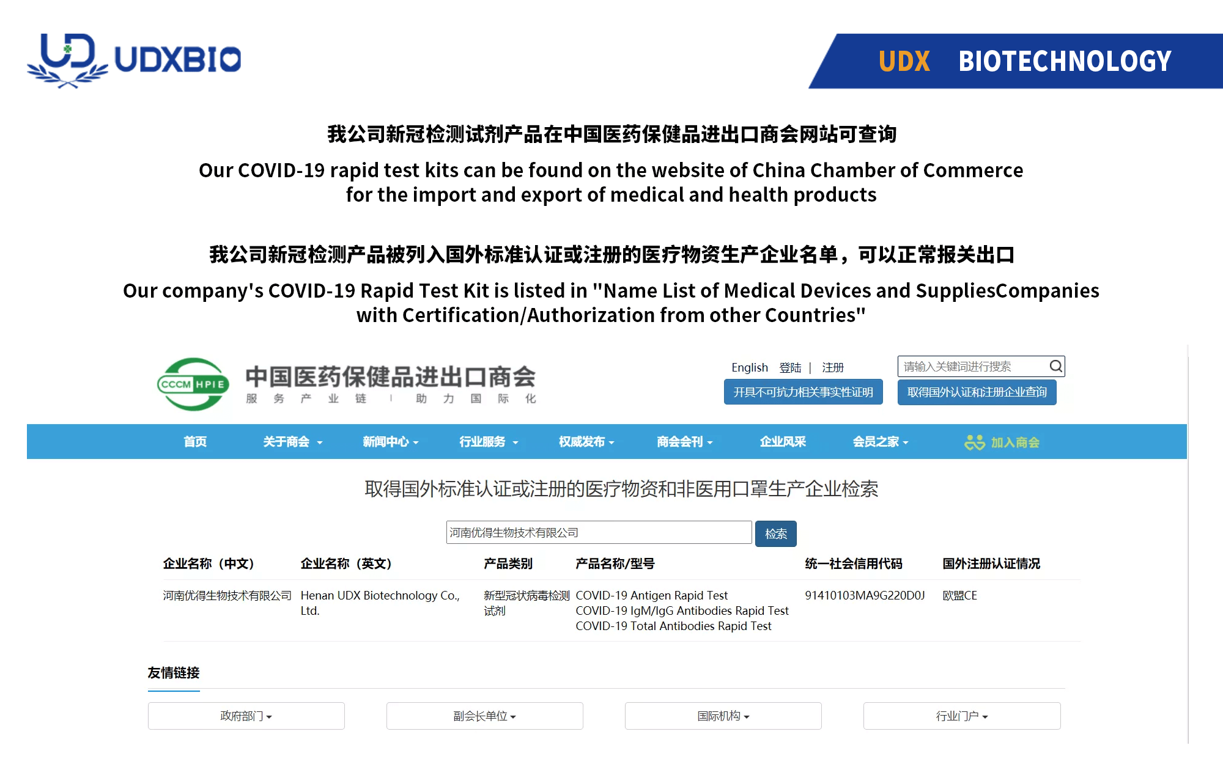Click the 统一社会信用代码 column header
1223x770 pixels.
[x=853, y=563]
